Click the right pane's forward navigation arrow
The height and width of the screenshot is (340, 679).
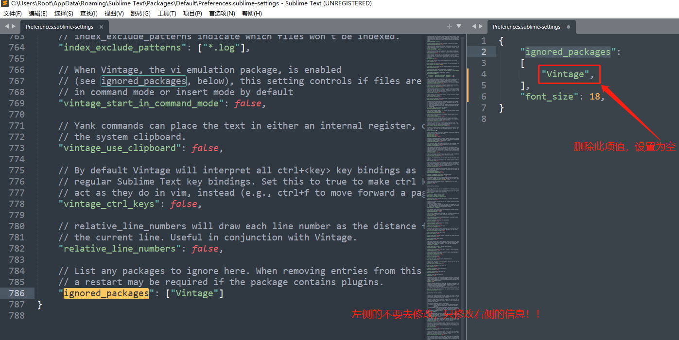[480, 27]
